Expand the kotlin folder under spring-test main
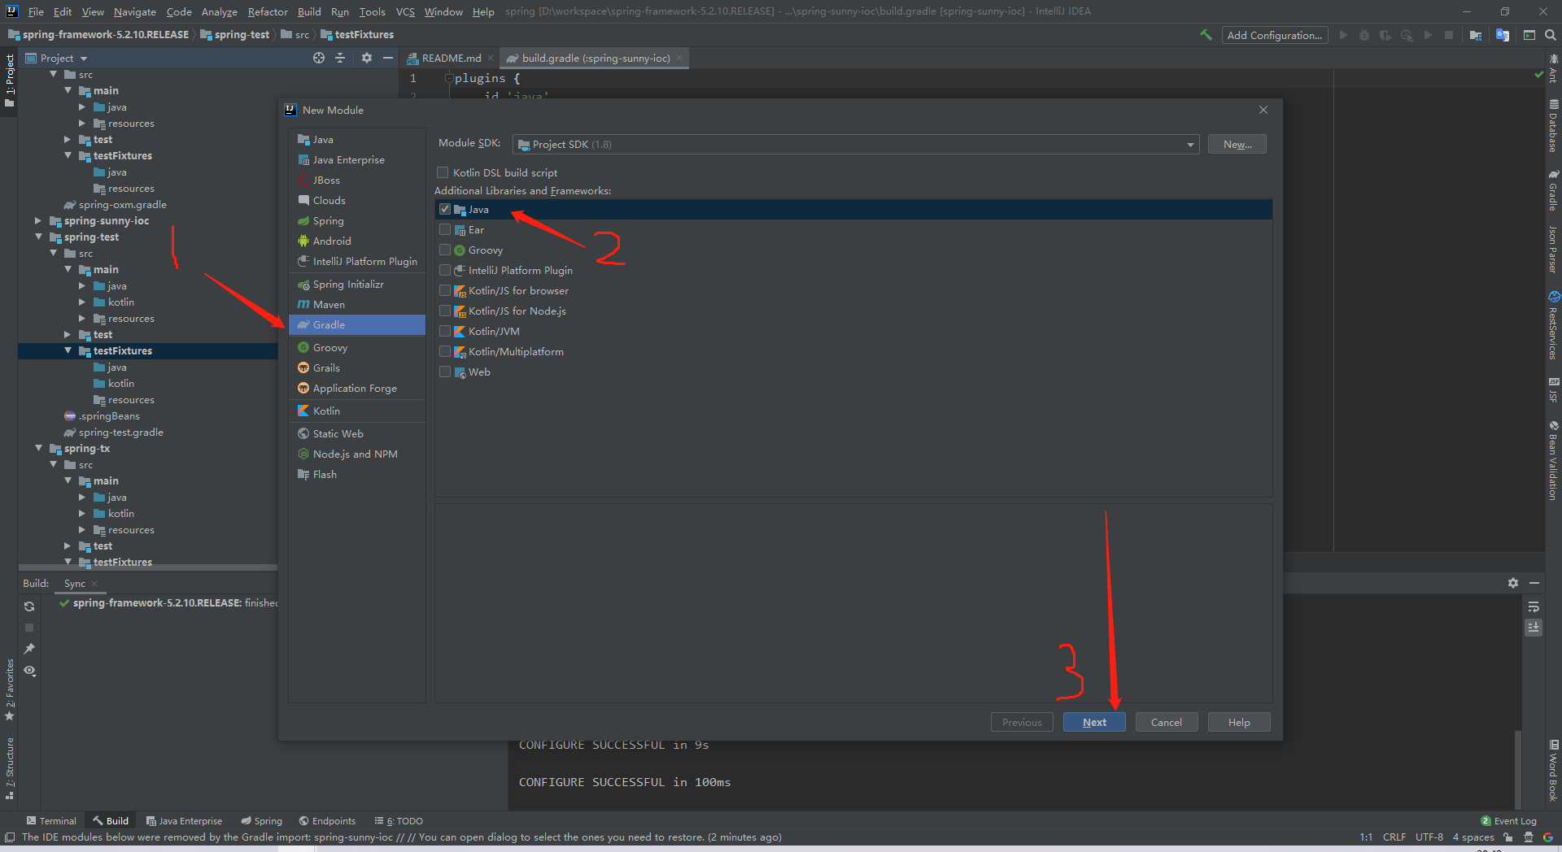This screenshot has height=852, width=1562. [x=82, y=302]
